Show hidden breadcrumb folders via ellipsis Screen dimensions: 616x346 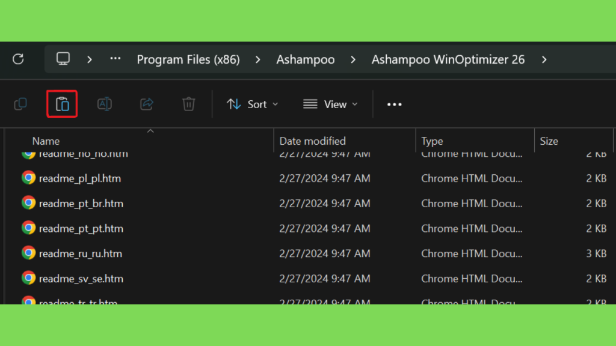click(x=115, y=59)
